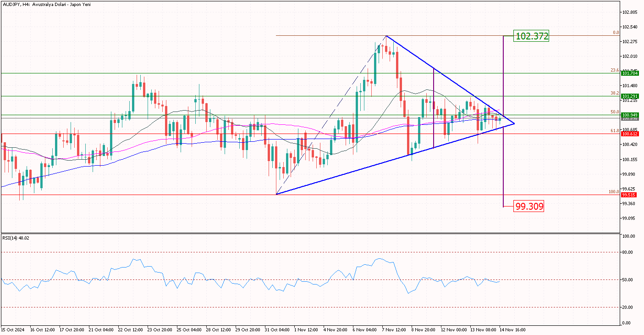Click the 21 Oct 04:00 time label
Image resolution: width=644 pixels, height=335 pixels.
101,329
